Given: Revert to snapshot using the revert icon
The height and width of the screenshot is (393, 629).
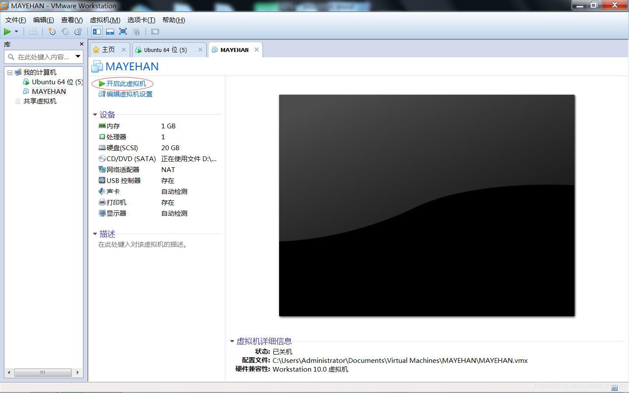Looking at the screenshot, I should pyautogui.click(x=65, y=31).
